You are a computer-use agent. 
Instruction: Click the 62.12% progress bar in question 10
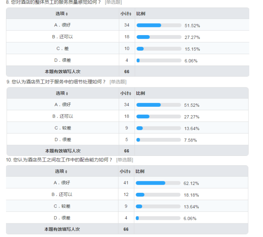(158, 183)
